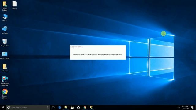Open Microsoft Store from the taskbar

pos(72,107)
